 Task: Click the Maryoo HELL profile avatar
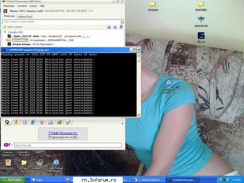[x=5, y=11]
